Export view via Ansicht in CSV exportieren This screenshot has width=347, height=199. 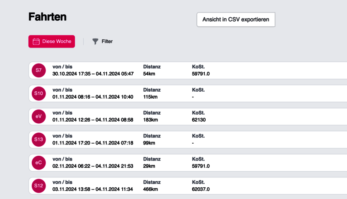click(x=236, y=19)
